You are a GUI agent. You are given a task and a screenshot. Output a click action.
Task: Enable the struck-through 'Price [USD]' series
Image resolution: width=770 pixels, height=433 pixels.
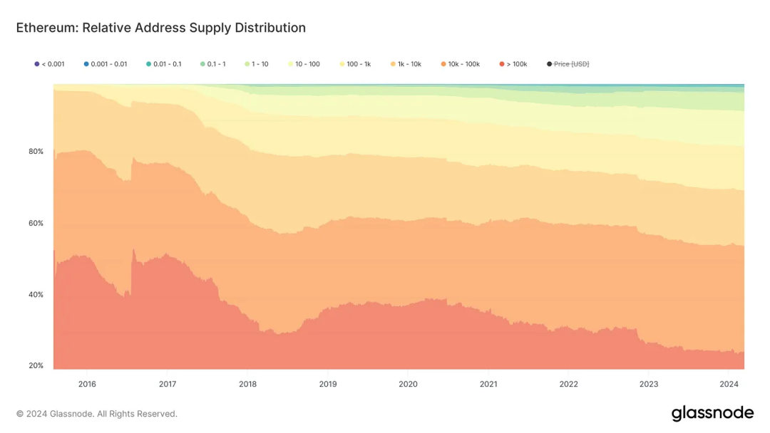click(568, 64)
